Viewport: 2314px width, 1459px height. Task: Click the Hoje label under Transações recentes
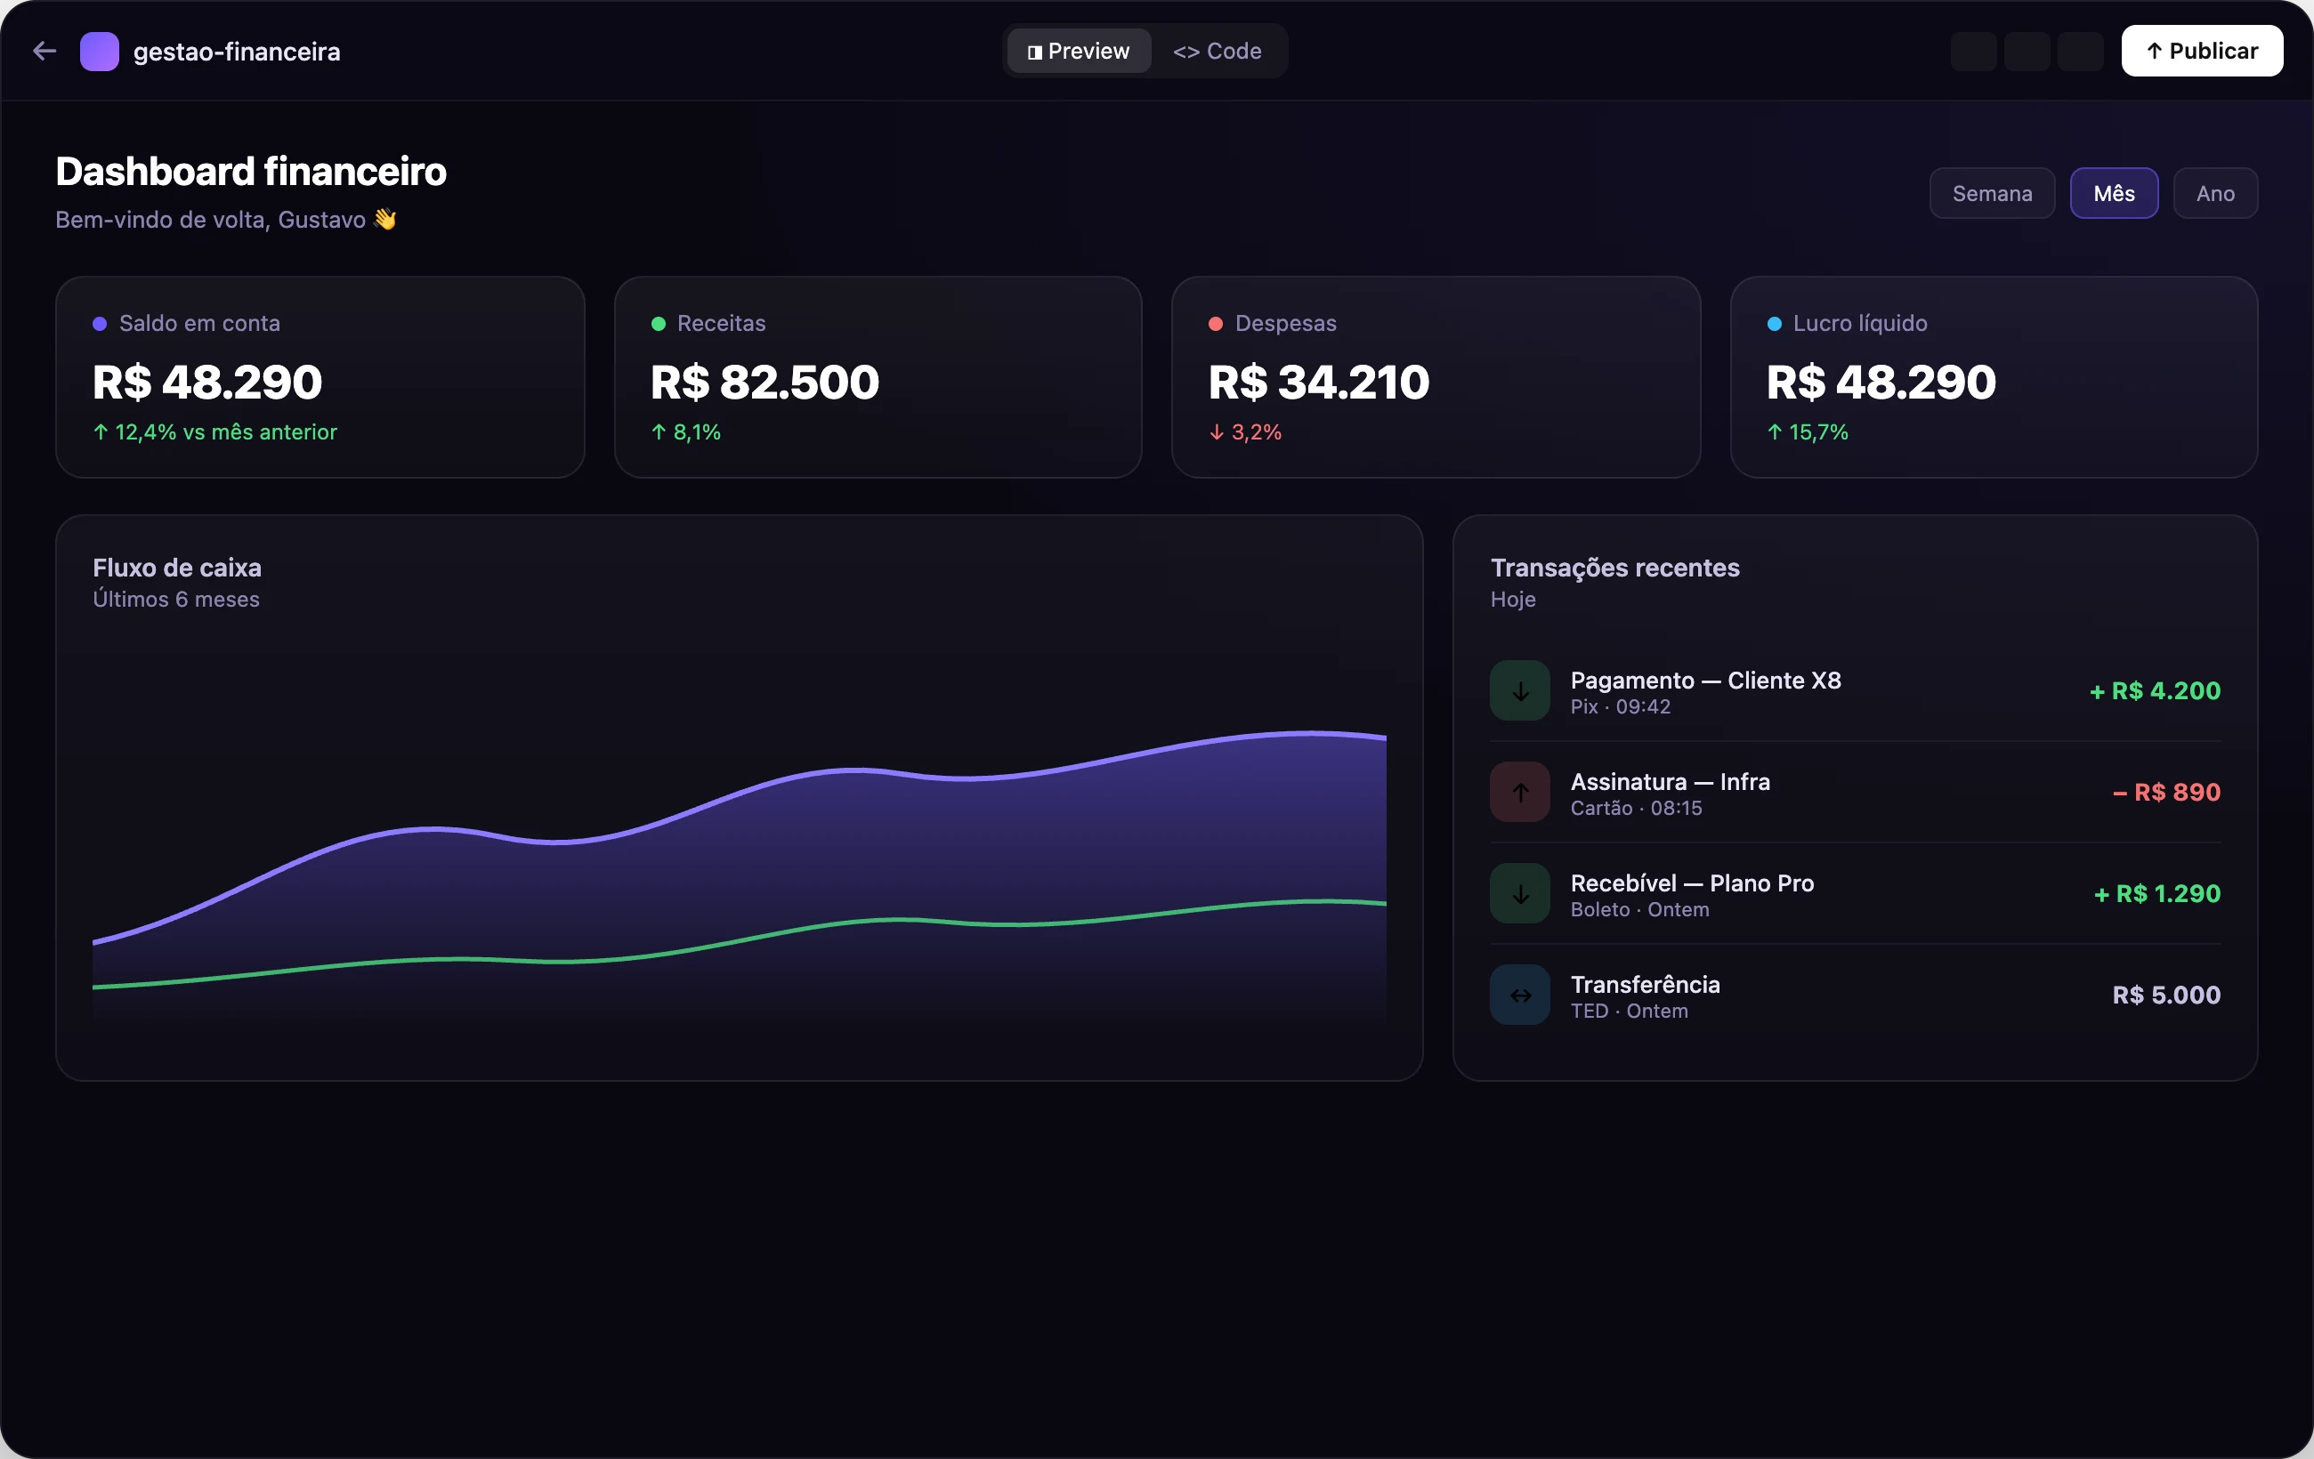(1513, 600)
